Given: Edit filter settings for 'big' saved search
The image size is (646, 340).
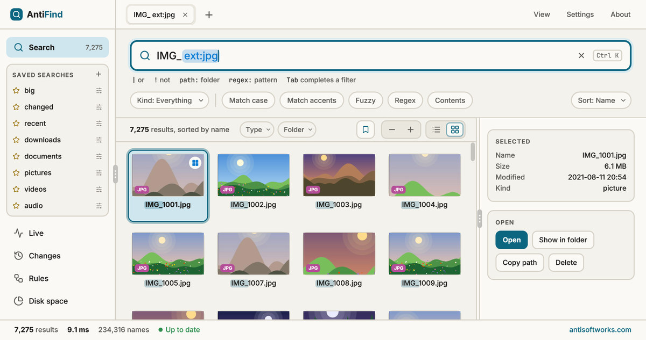Looking at the screenshot, I should pyautogui.click(x=99, y=91).
